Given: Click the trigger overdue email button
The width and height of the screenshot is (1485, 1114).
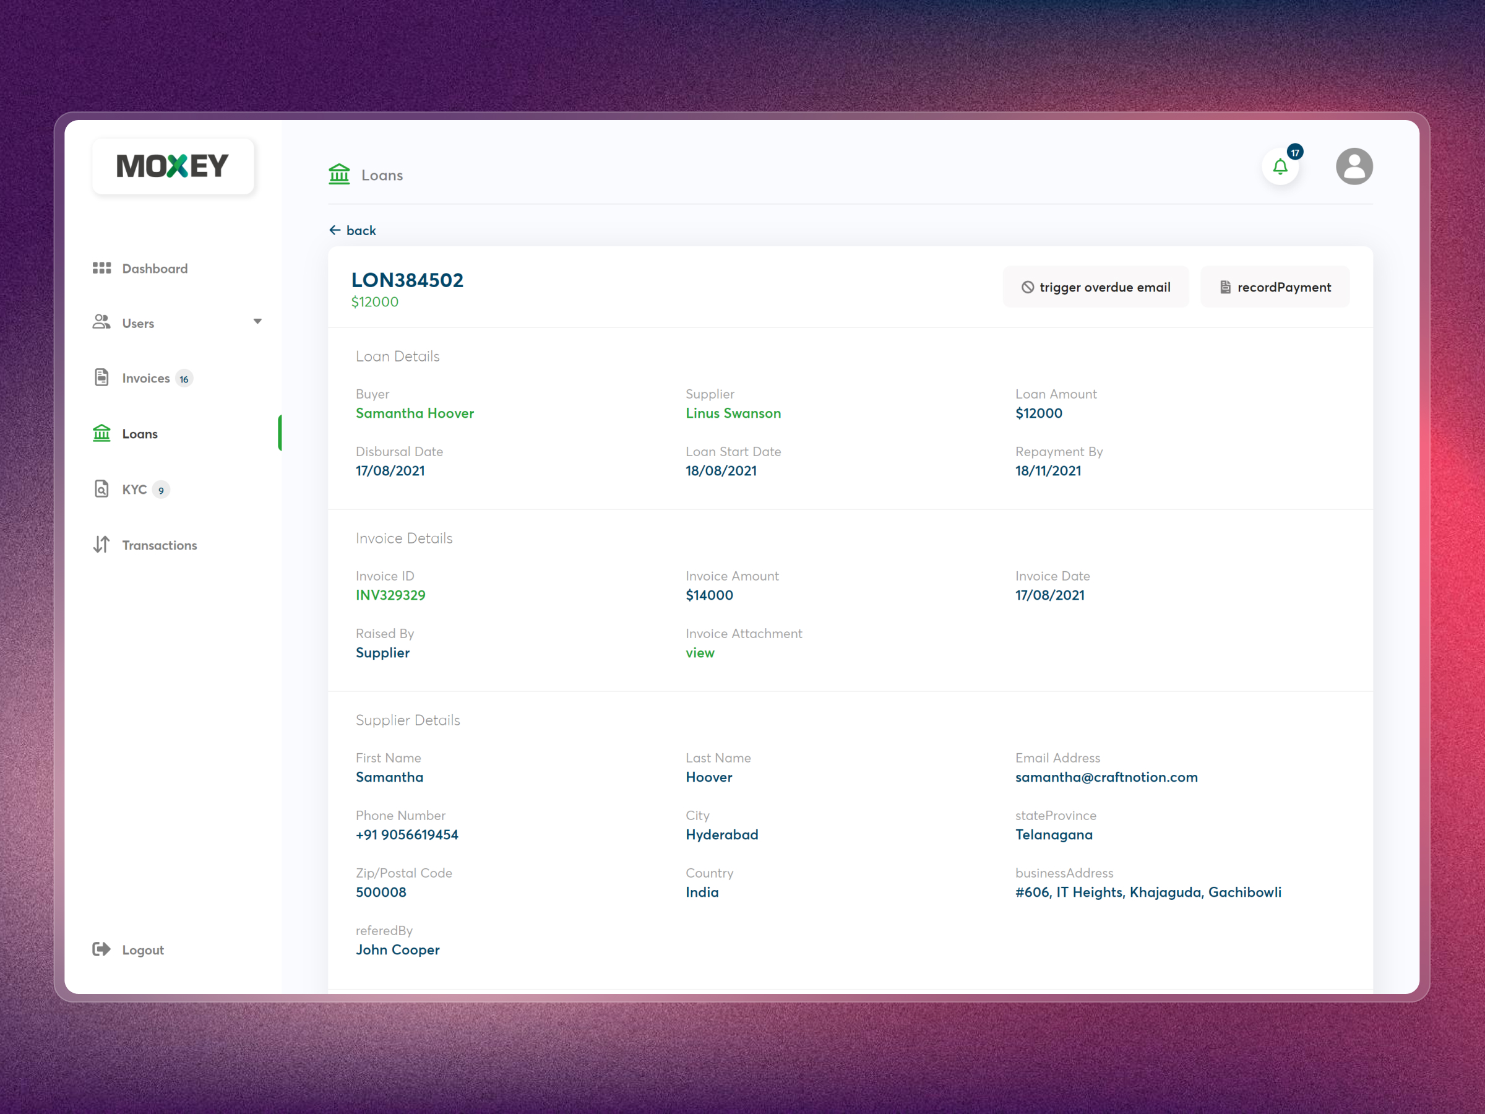Looking at the screenshot, I should point(1096,287).
